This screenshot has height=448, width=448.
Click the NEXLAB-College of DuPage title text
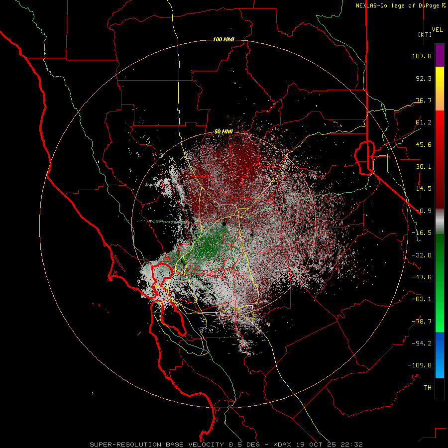coord(397,5)
